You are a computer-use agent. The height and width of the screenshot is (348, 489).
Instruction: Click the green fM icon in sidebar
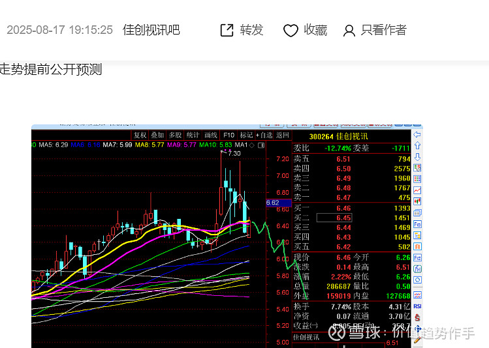point(417,269)
